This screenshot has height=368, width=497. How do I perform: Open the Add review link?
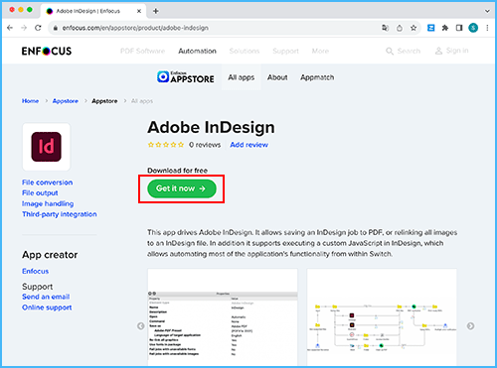pyautogui.click(x=249, y=145)
